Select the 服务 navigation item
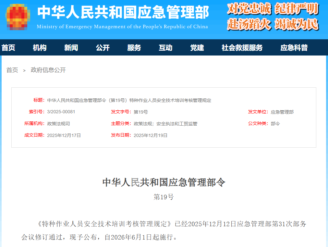 (134, 47)
